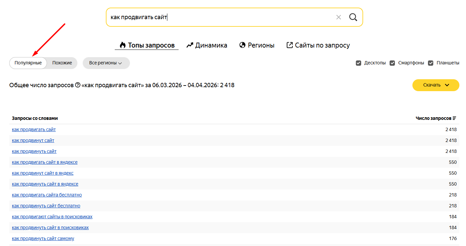The width and height of the screenshot is (466, 246).
Task: Click the flame icon next to Топы запросов
Action: point(122,45)
